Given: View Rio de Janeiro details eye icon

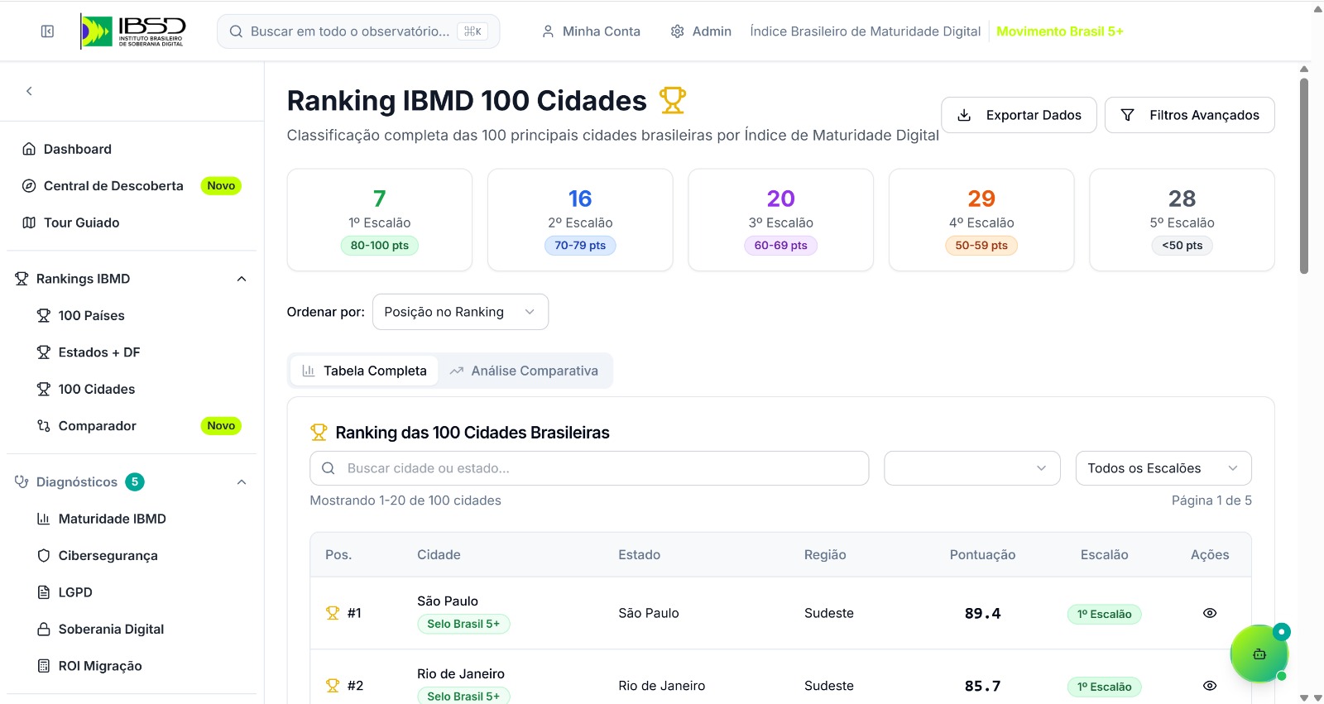Looking at the screenshot, I should [x=1209, y=686].
